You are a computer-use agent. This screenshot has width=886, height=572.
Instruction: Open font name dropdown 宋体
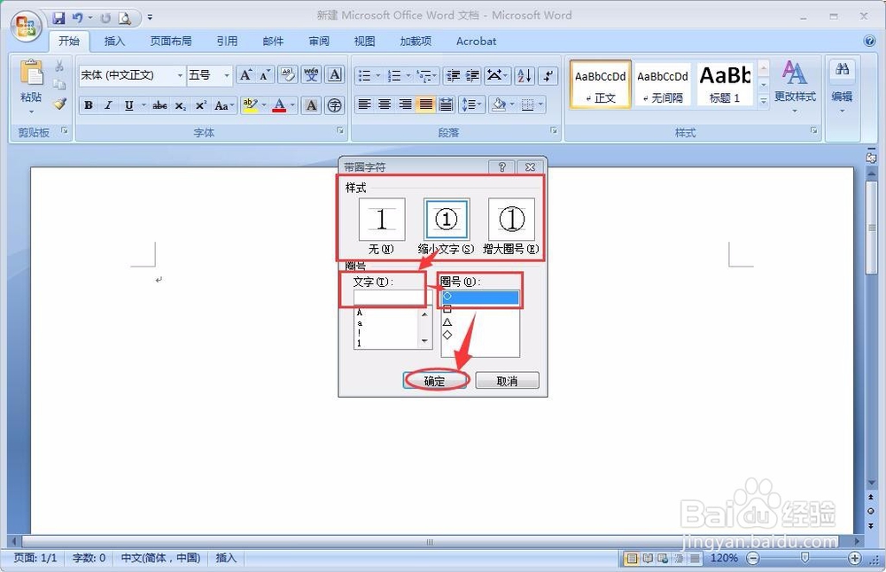tap(180, 75)
